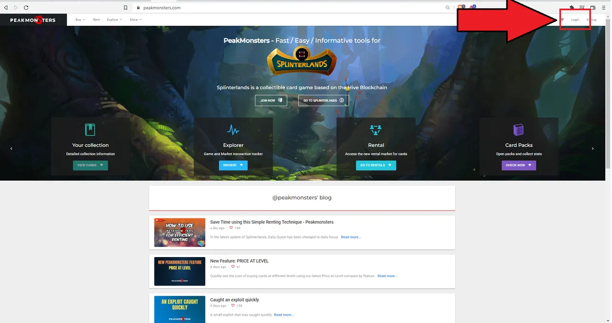Viewport: 612px width, 323px height.
Task: Like the Caught an exploit post heart
Action: point(233,305)
